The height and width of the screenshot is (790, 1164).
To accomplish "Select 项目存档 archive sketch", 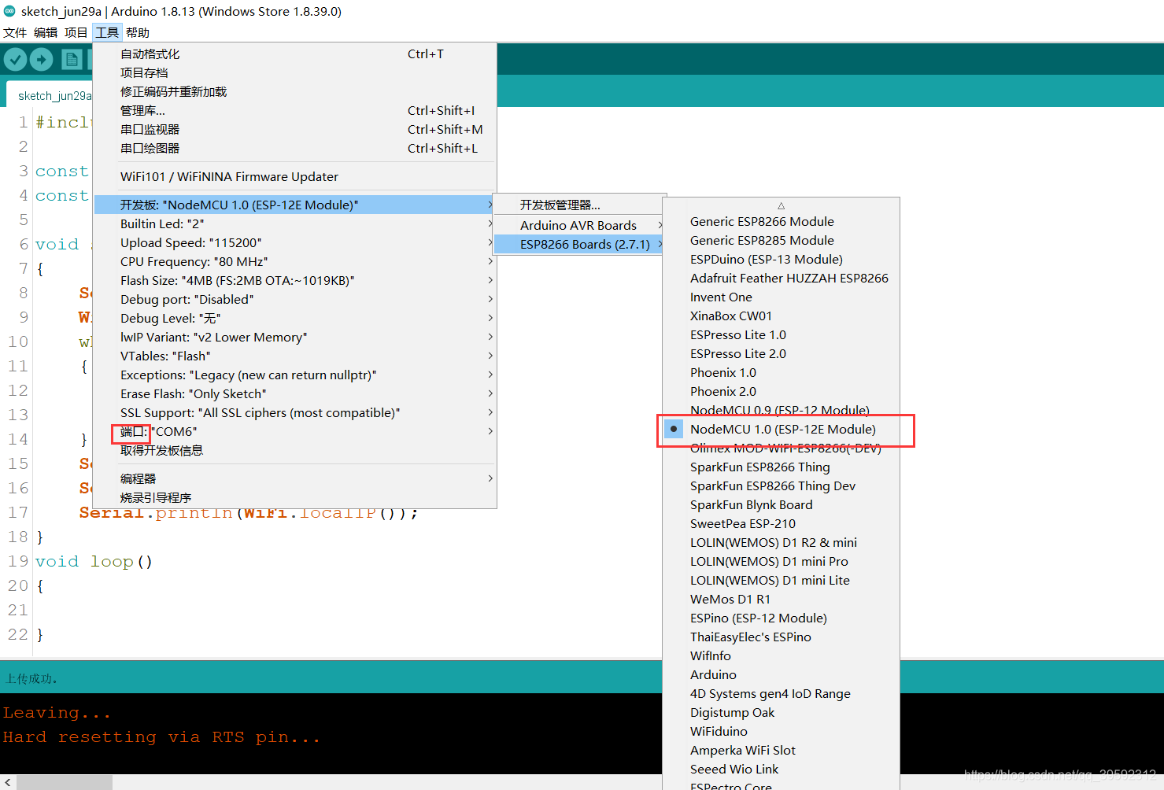I will click(x=294, y=72).
